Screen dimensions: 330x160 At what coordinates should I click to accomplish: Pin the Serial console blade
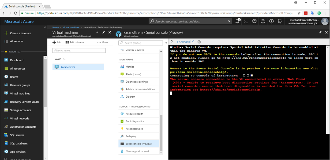[320, 32]
